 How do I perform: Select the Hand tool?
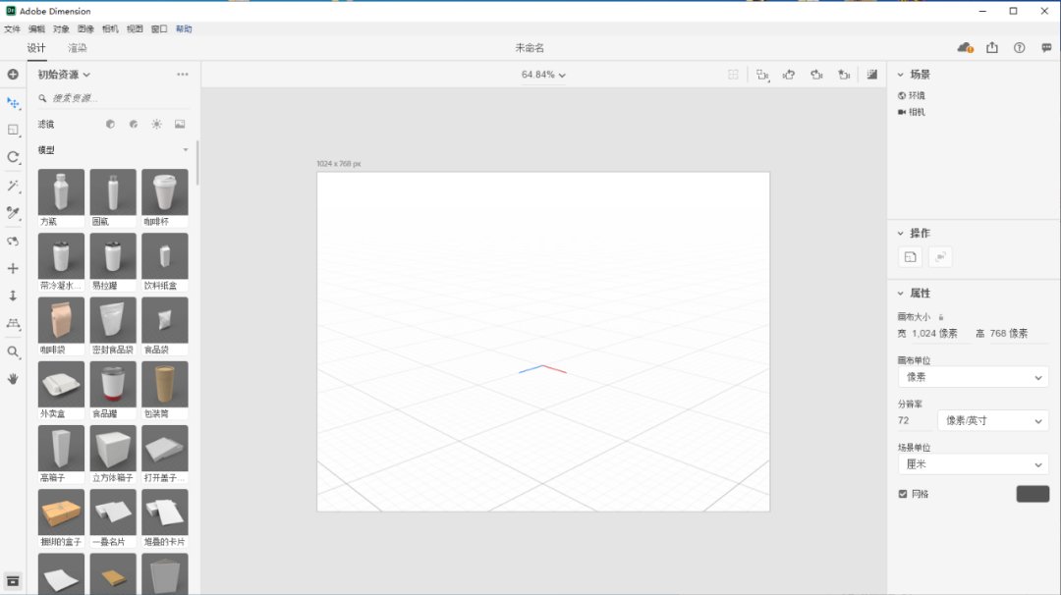[13, 379]
